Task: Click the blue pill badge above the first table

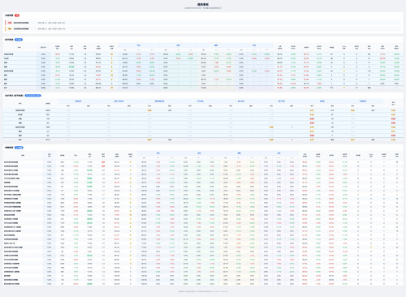Action: (x=19, y=40)
